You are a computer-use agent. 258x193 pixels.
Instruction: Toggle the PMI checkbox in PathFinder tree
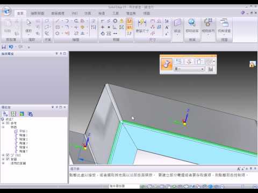8,155
